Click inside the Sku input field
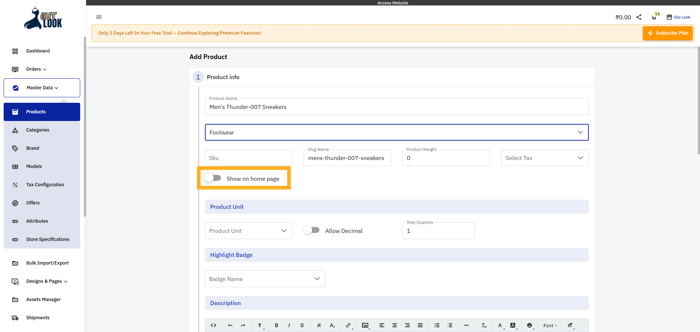The height and width of the screenshot is (332, 700). (x=248, y=158)
